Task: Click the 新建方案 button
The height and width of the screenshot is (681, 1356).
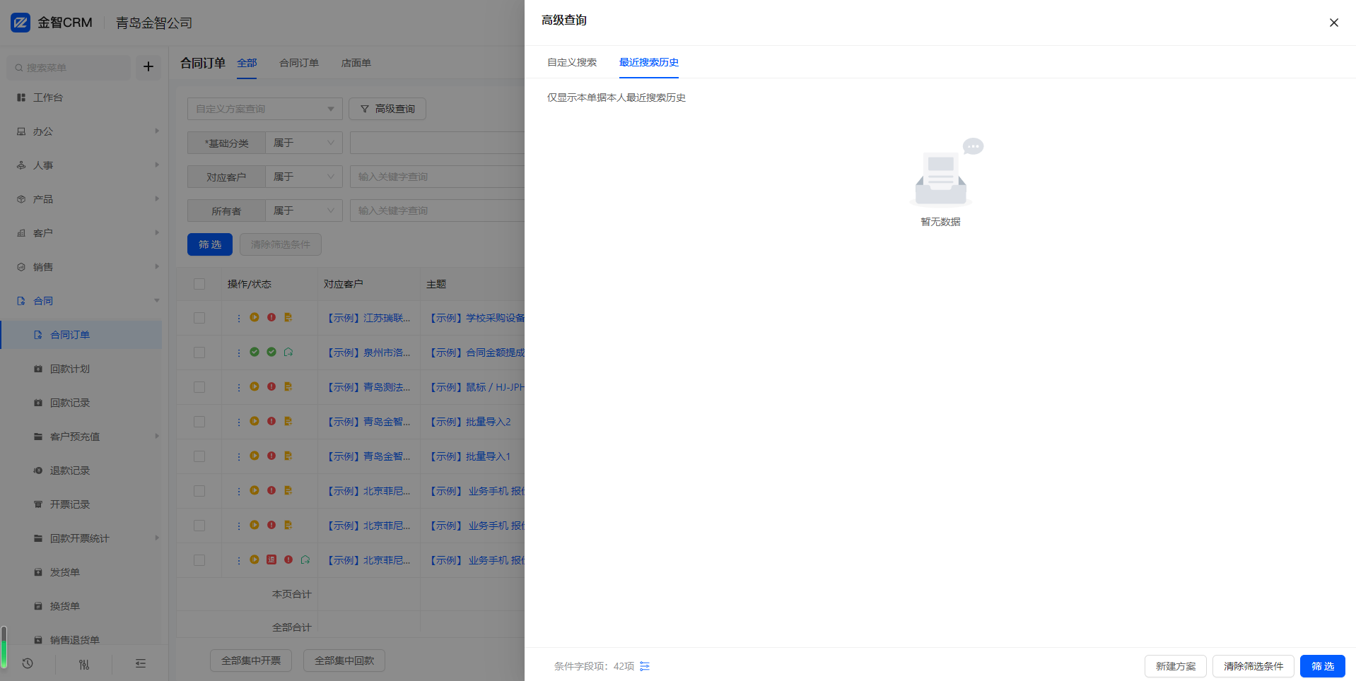Action: [1176, 666]
